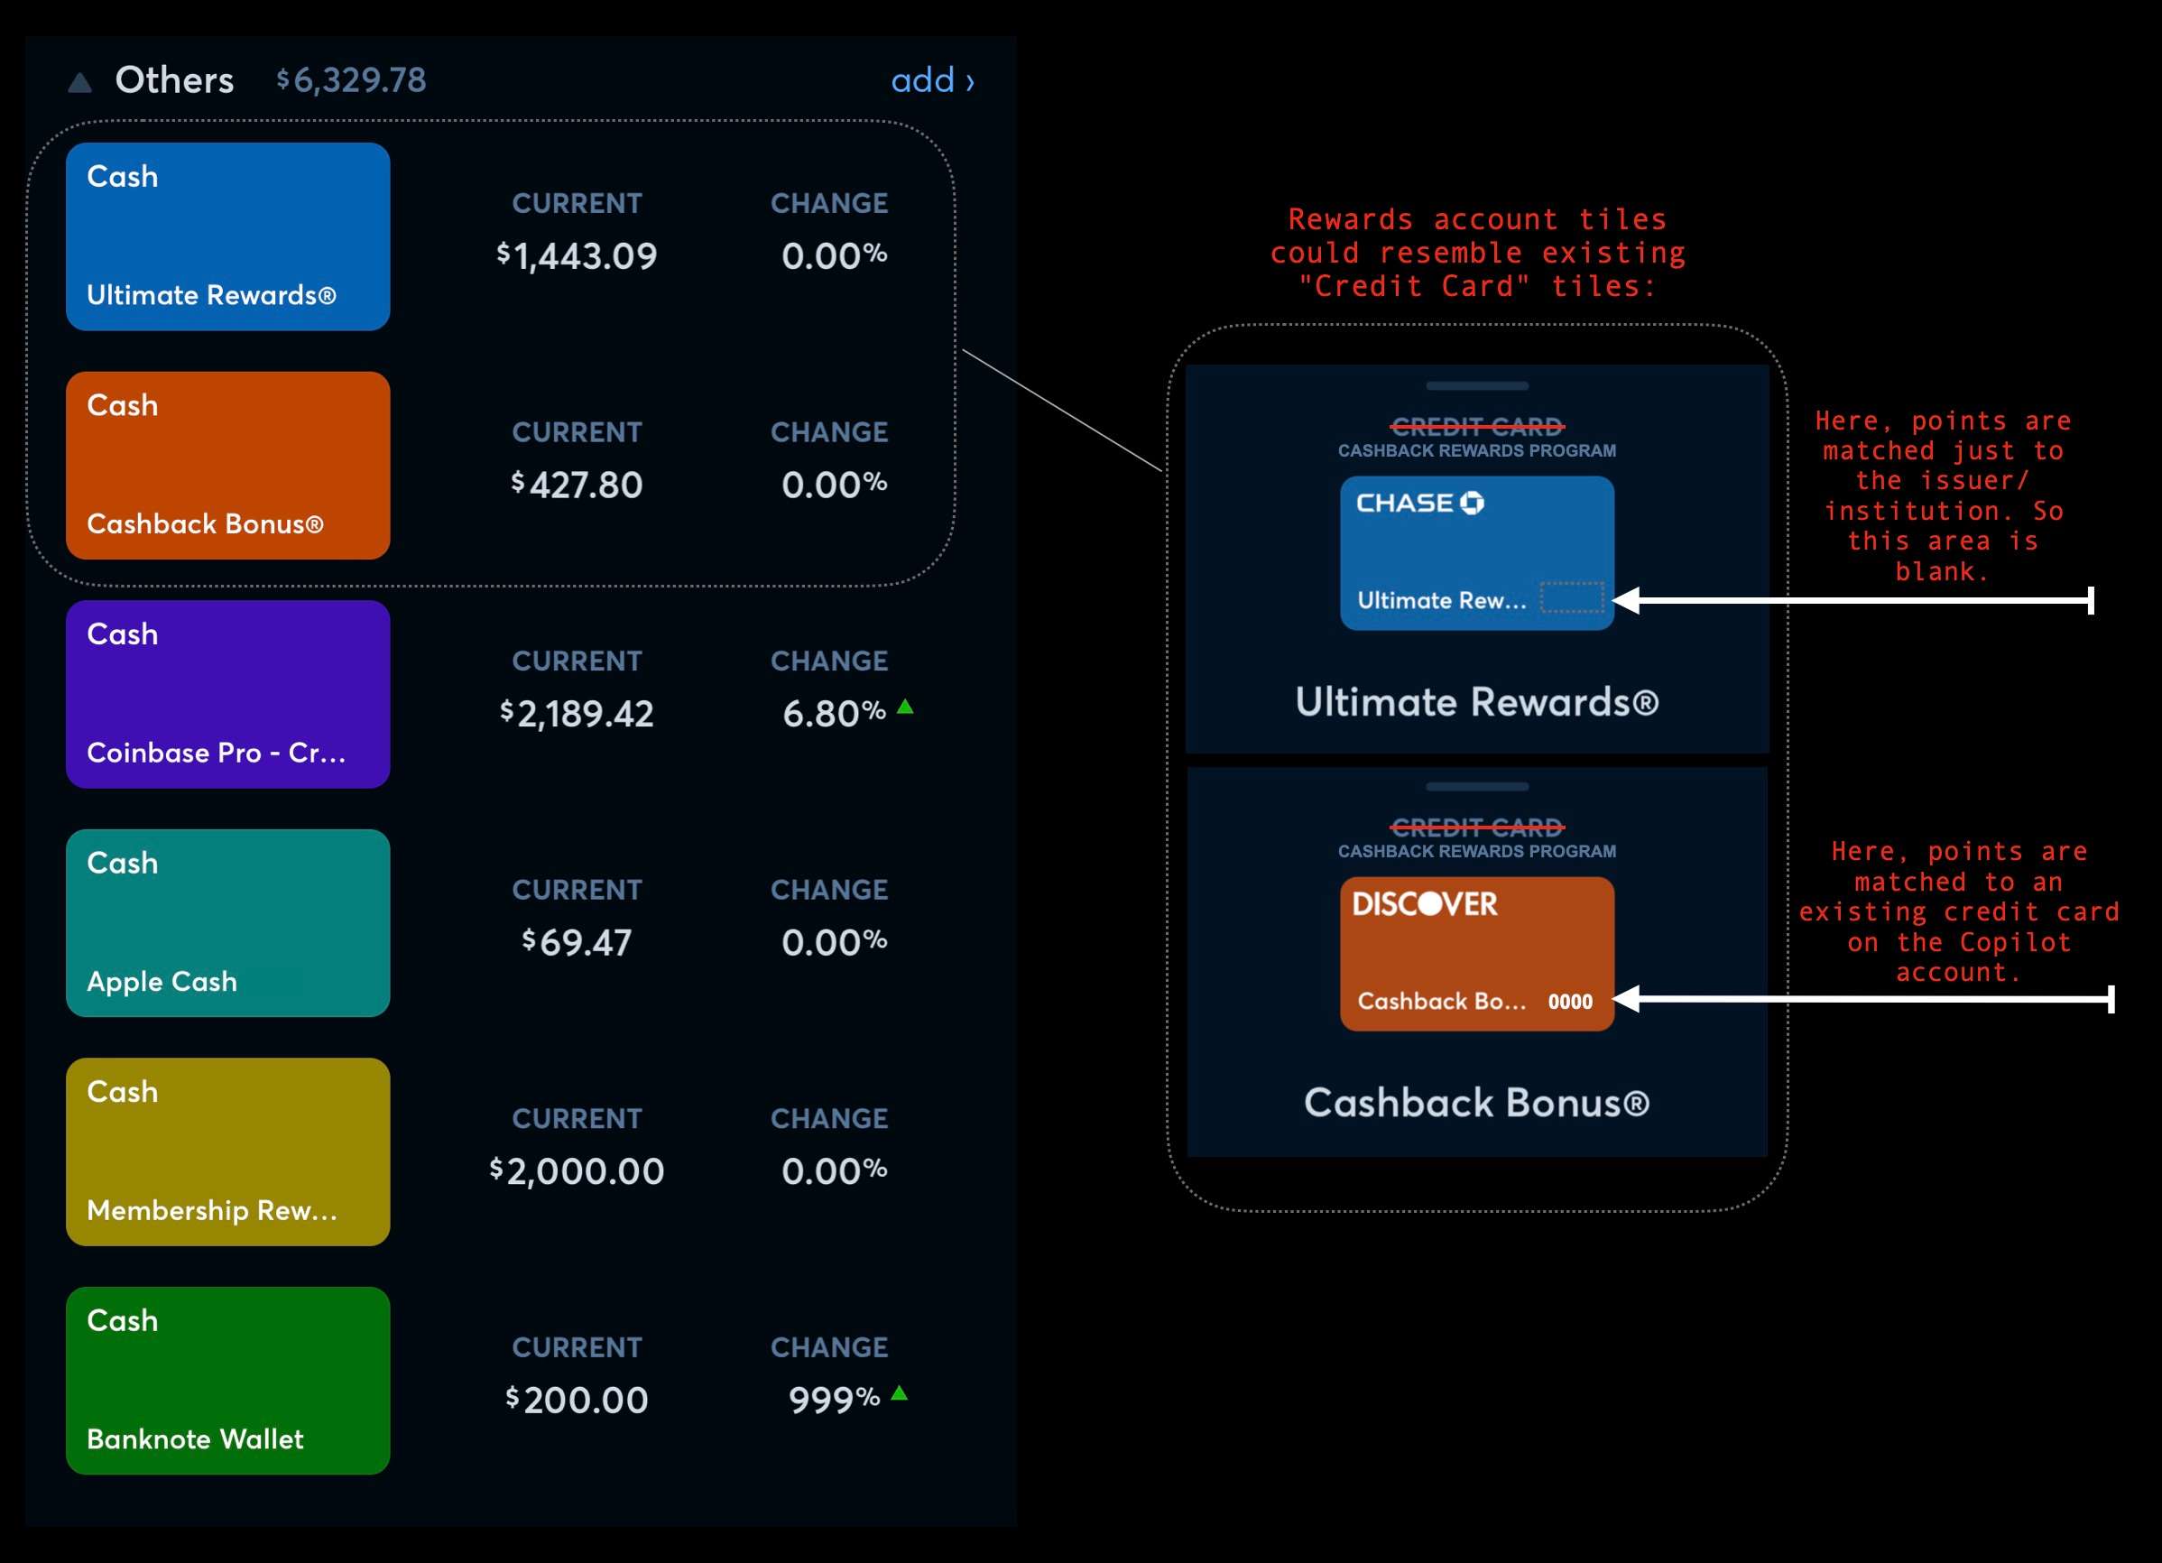The height and width of the screenshot is (1563, 2162).
Task: Click the $200.00 current balance
Action: tap(577, 1400)
